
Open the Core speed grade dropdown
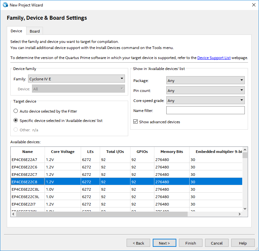pos(205,100)
